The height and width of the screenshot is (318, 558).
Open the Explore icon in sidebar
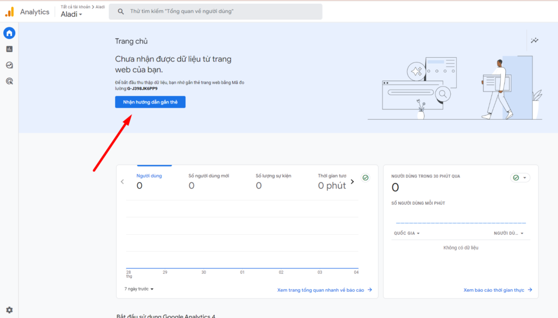9,65
